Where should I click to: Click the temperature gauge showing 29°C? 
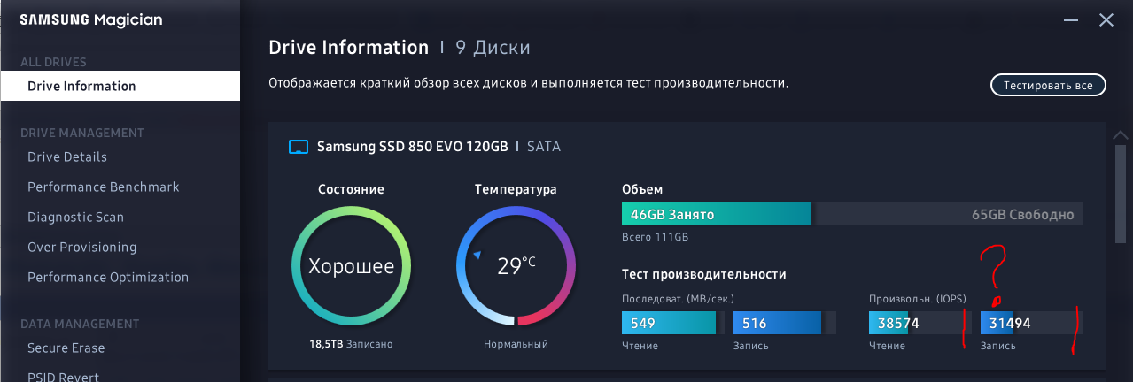point(516,266)
